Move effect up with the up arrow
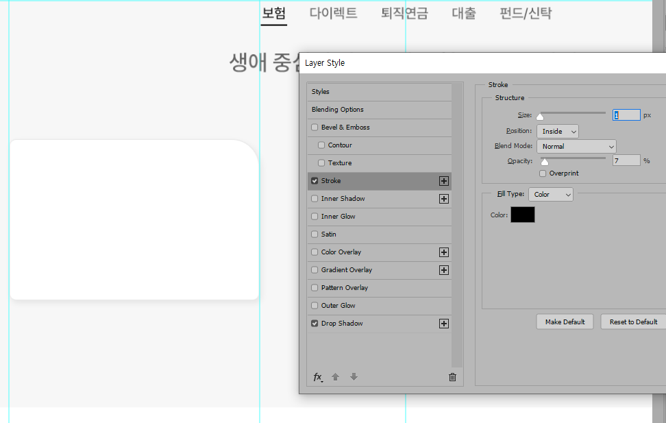 pyautogui.click(x=336, y=376)
